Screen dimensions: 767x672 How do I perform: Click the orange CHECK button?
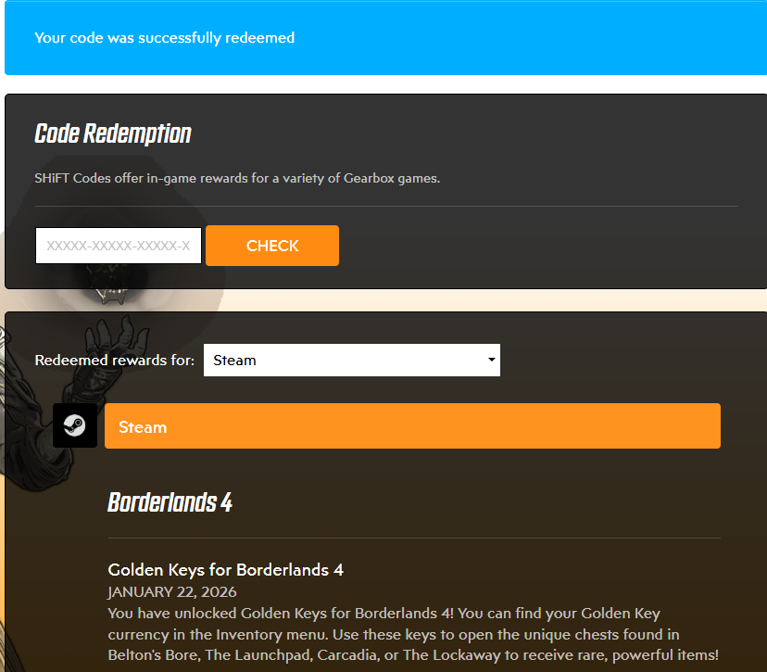coord(272,246)
